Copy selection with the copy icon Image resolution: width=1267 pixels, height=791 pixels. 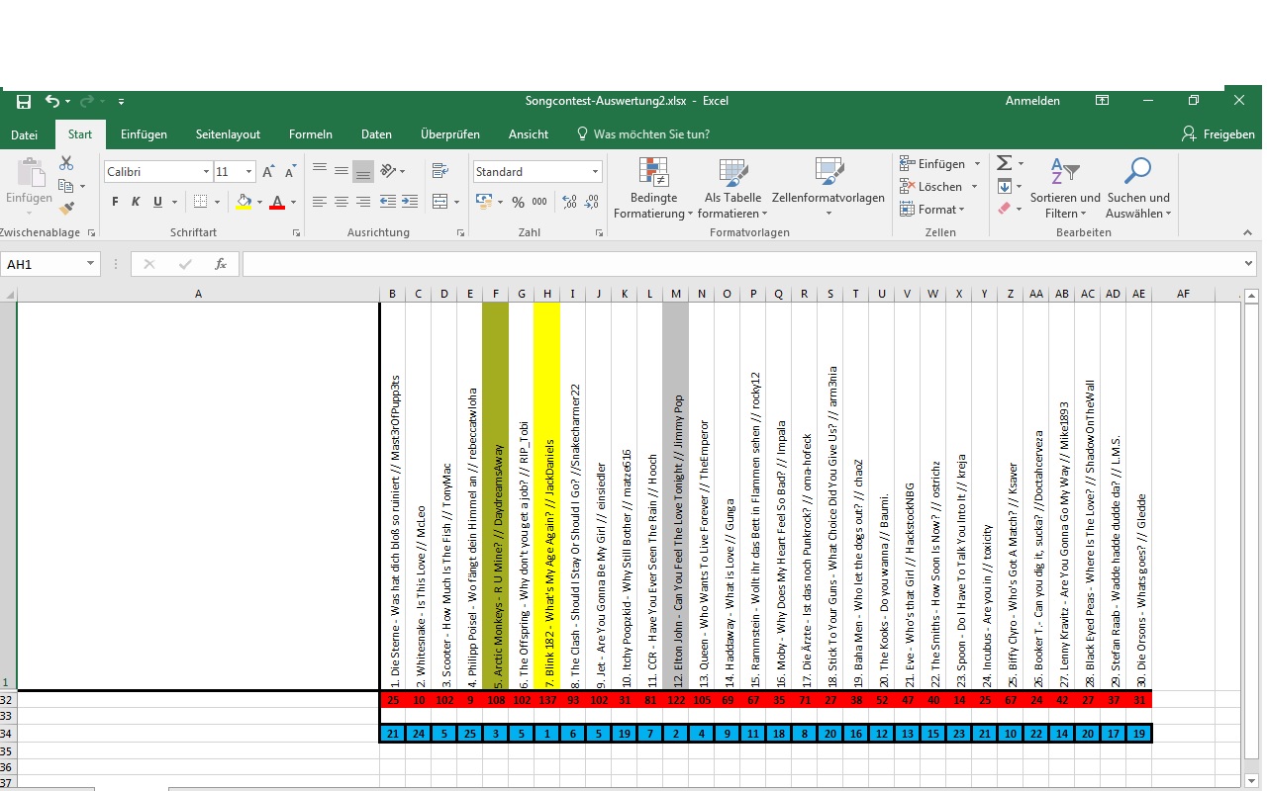click(65, 186)
